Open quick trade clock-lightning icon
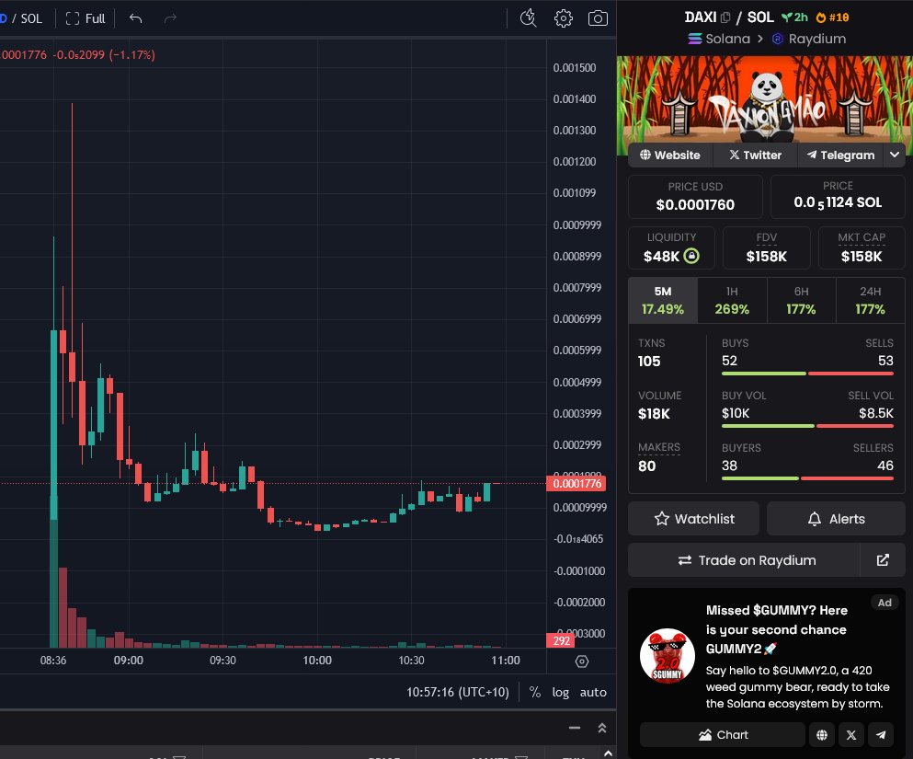 pyautogui.click(x=528, y=18)
